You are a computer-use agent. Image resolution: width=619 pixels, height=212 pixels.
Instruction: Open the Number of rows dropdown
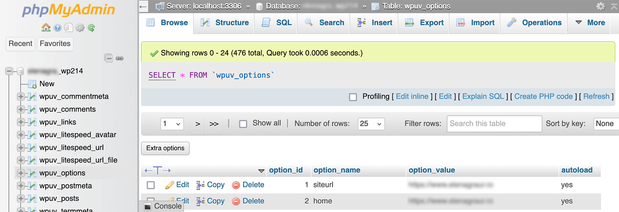pos(371,124)
